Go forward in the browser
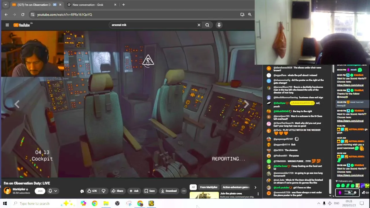The image size is (370, 208). pyautogui.click(x=14, y=14)
